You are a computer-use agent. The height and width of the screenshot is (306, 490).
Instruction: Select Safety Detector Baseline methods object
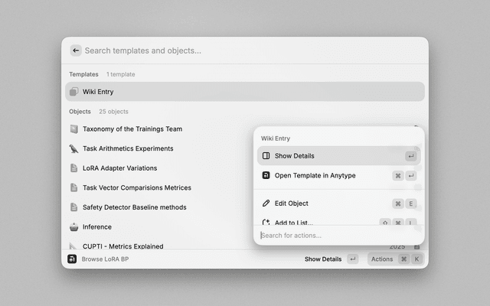134,207
